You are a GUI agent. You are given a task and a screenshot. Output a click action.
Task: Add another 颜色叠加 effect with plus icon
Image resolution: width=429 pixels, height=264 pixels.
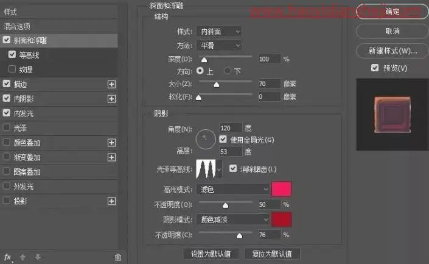pos(111,143)
